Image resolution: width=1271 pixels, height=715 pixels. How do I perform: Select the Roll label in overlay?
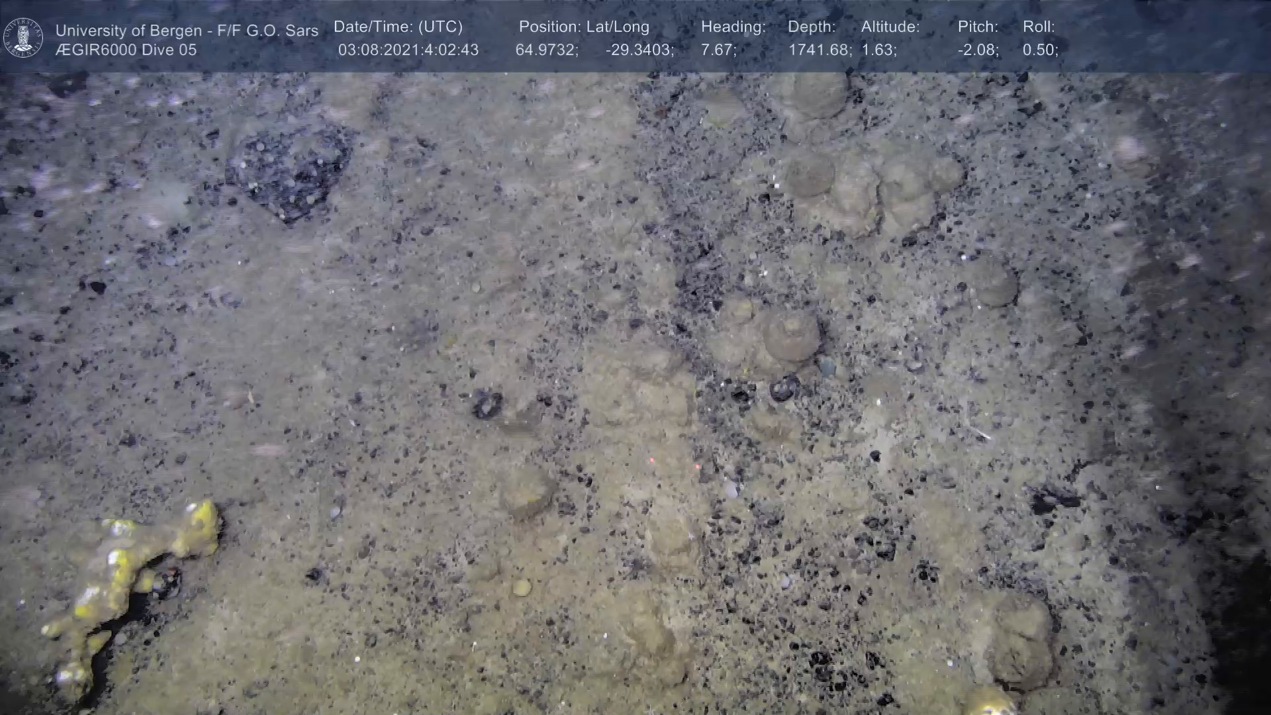(x=1039, y=27)
